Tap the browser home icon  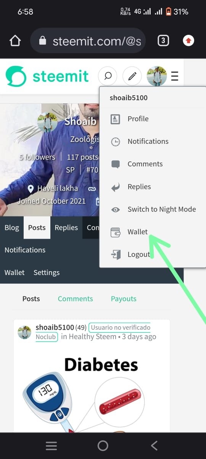pos(15,41)
